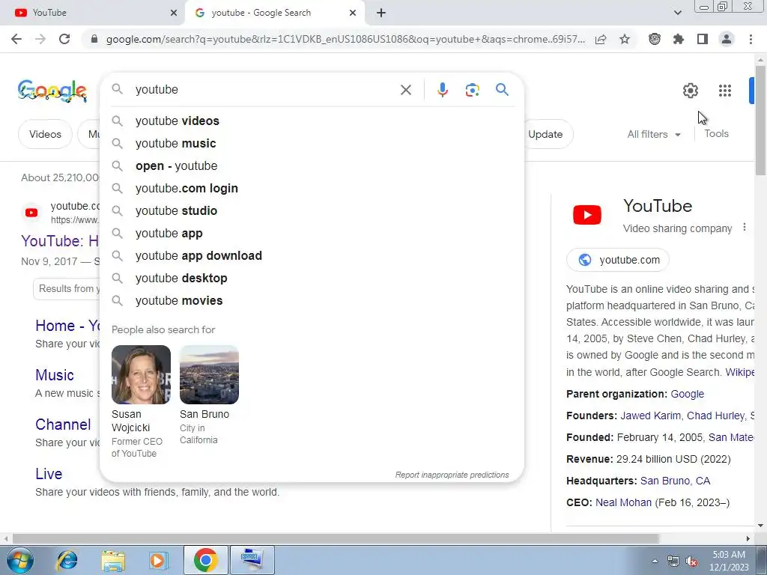767x575 pixels.
Task: Click the share page icon in address bar
Action: pyautogui.click(x=601, y=39)
